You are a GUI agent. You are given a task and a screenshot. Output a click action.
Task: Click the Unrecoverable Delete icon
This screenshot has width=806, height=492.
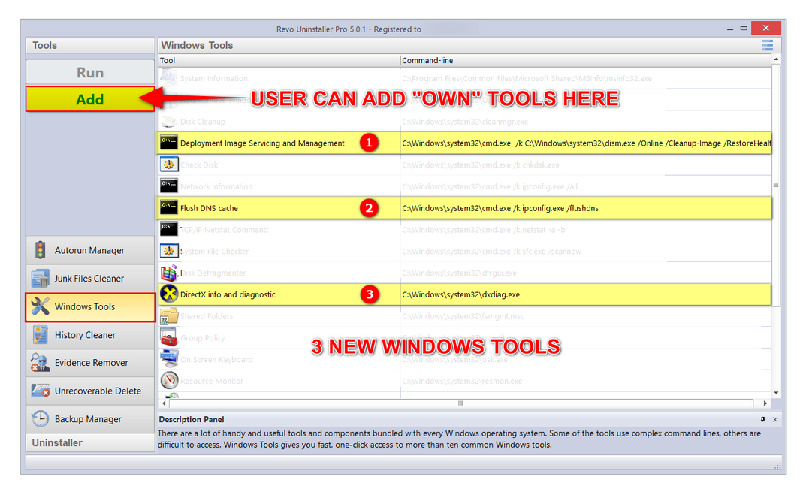tap(40, 391)
